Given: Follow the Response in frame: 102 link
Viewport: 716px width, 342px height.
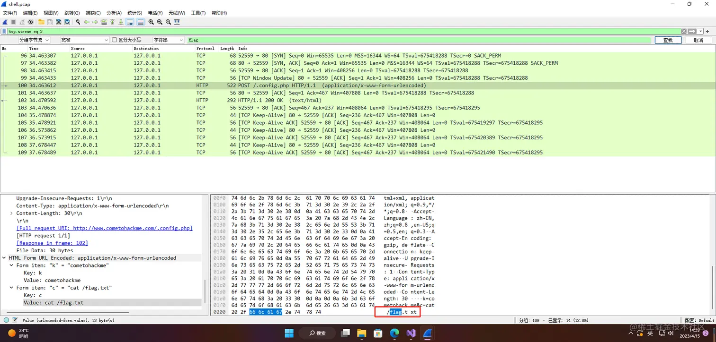Looking at the screenshot, I should coord(52,243).
